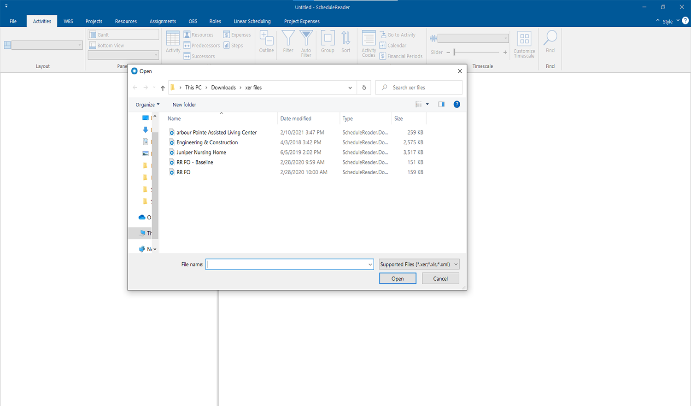The width and height of the screenshot is (691, 406).
Task: Open the Linear Scheduling tab
Action: (x=252, y=21)
